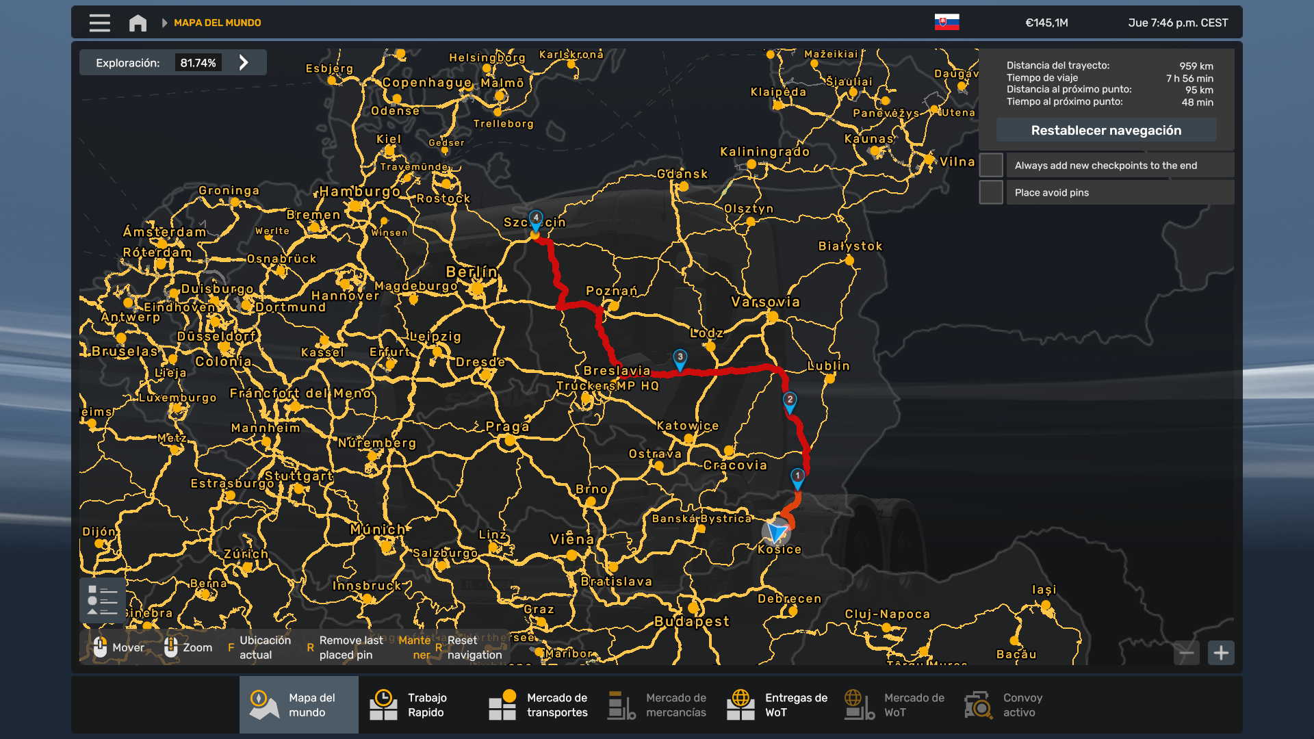Click the breadcrumb separator arrow
The height and width of the screenshot is (739, 1314).
click(164, 23)
